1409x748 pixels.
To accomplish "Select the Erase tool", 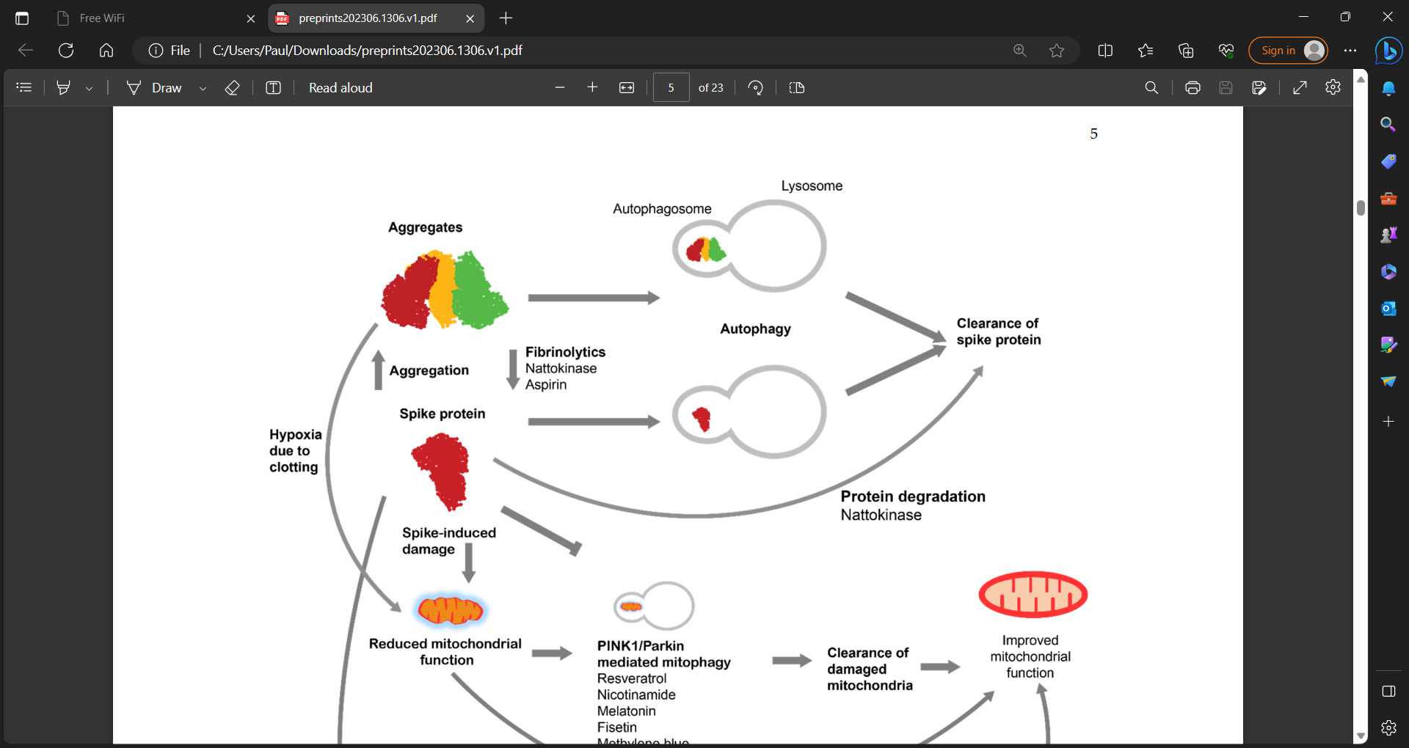I will tap(232, 88).
